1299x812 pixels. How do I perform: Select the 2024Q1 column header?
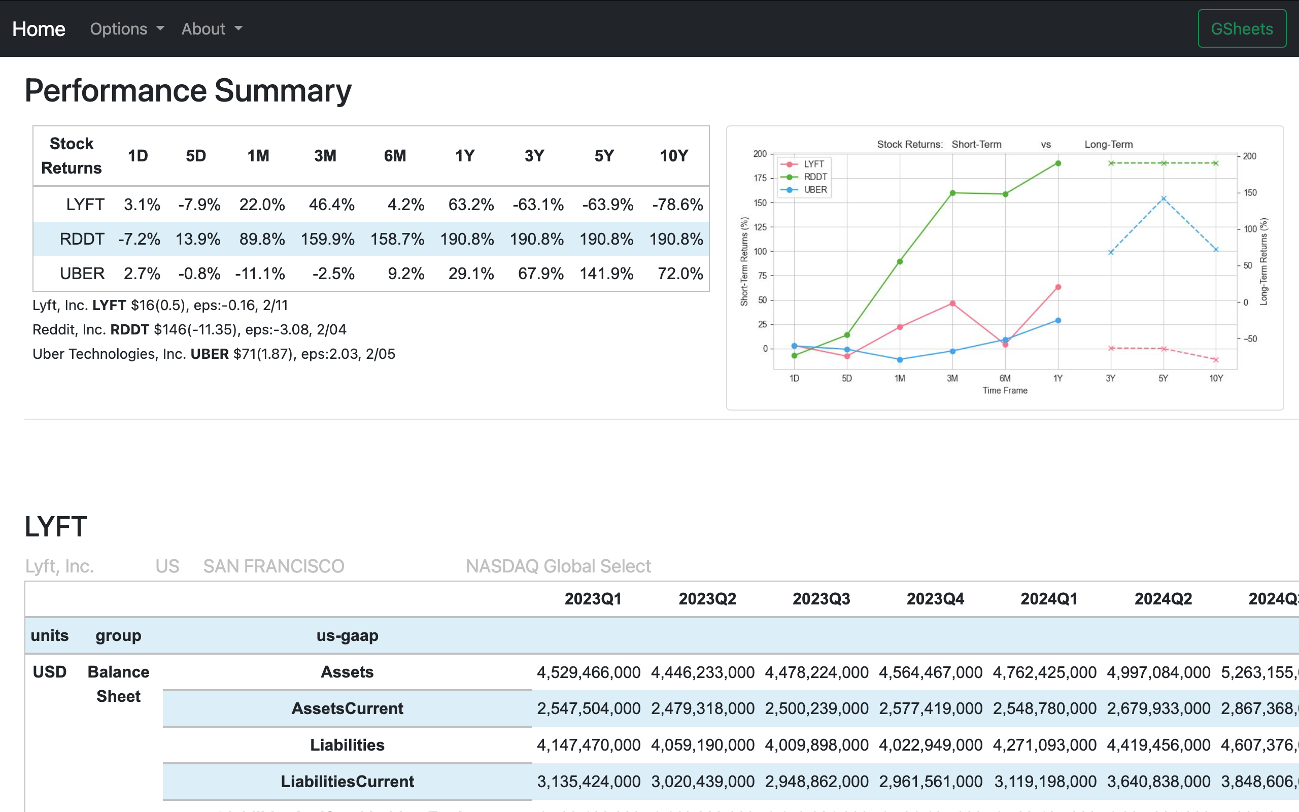click(x=1049, y=599)
